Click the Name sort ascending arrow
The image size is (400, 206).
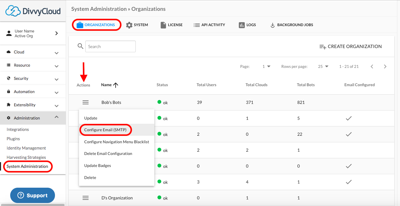coord(116,85)
